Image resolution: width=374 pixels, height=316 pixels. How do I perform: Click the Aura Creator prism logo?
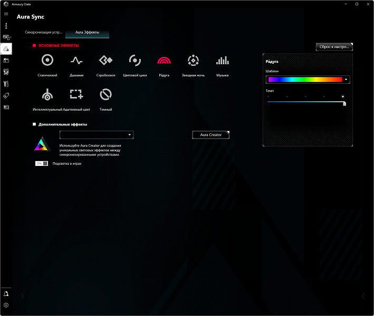(42, 144)
